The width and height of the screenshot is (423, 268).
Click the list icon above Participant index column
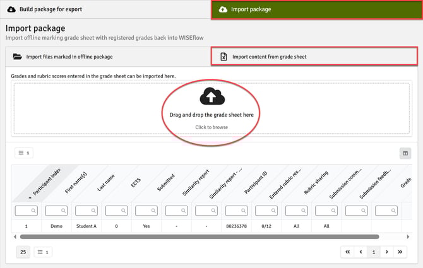(x=24, y=153)
